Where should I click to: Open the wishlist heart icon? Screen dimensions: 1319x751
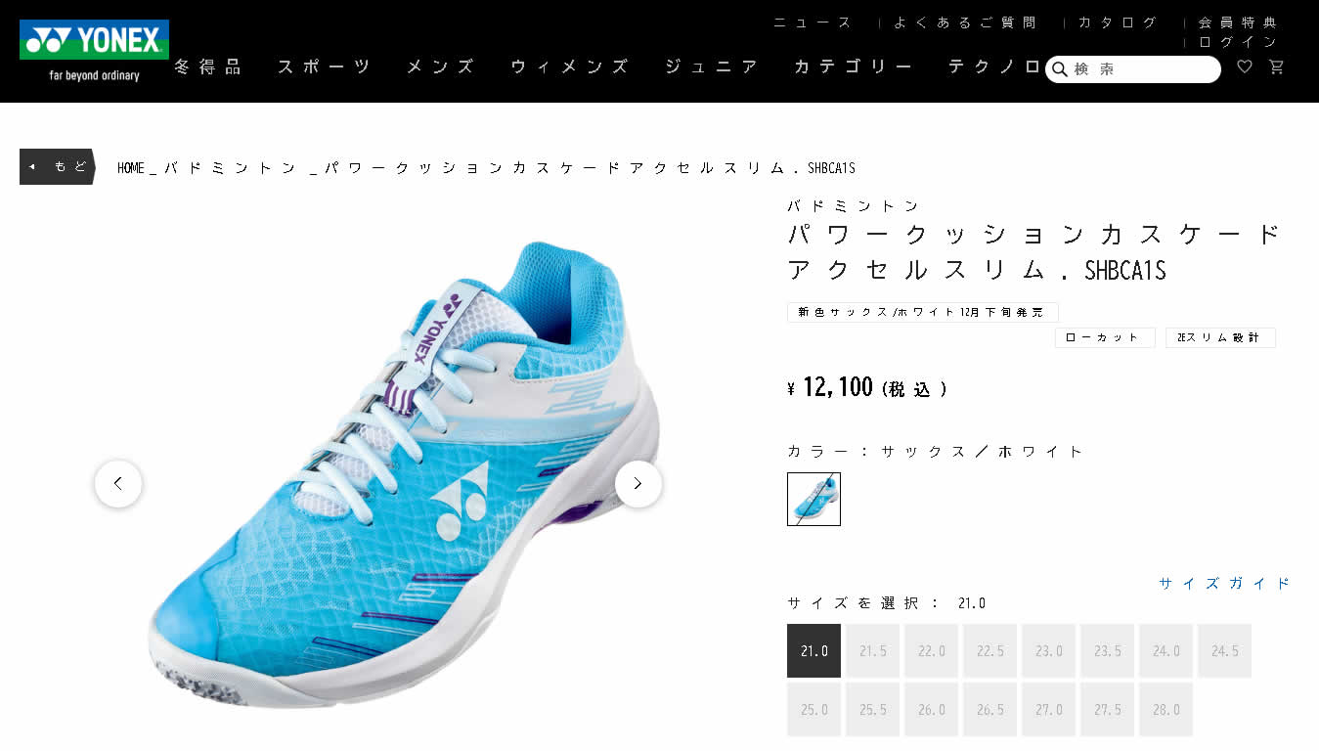pyautogui.click(x=1245, y=66)
